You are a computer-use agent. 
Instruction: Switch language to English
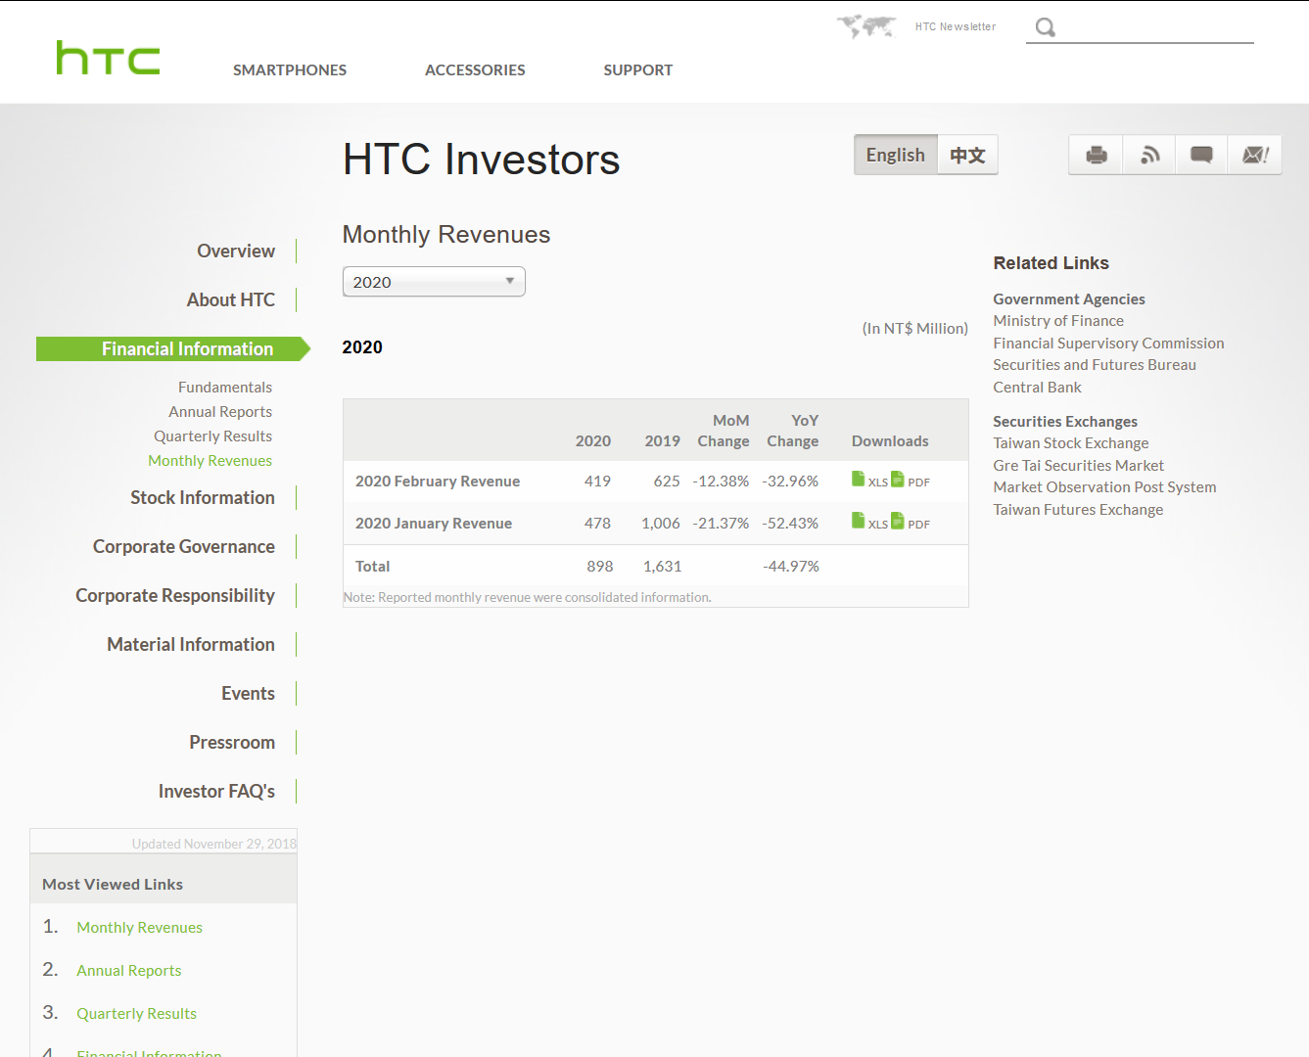click(x=896, y=155)
